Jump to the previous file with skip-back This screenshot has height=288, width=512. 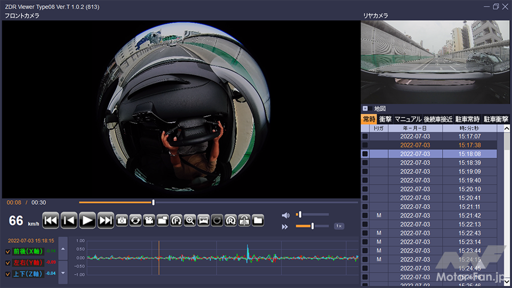51,220
